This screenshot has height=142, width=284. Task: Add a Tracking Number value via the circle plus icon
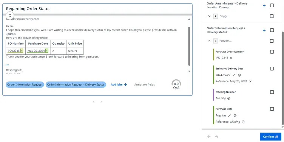coord(229,98)
